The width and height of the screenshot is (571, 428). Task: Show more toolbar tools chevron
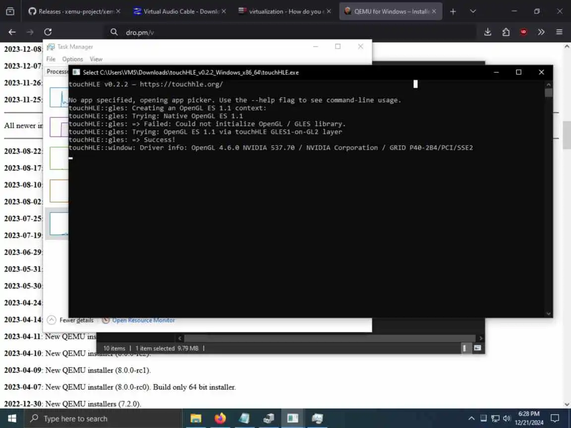pyautogui.click(x=541, y=32)
